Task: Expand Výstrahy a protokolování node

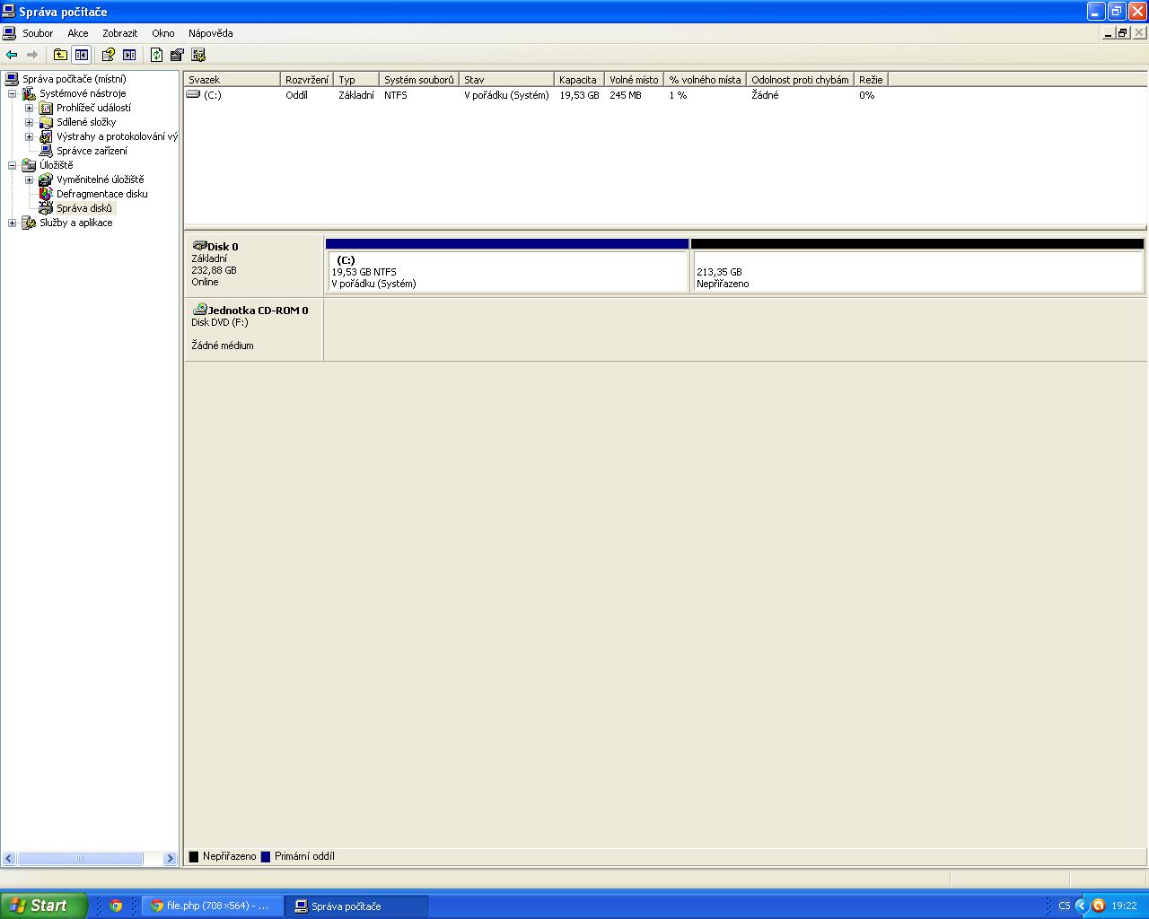Action: (29, 136)
